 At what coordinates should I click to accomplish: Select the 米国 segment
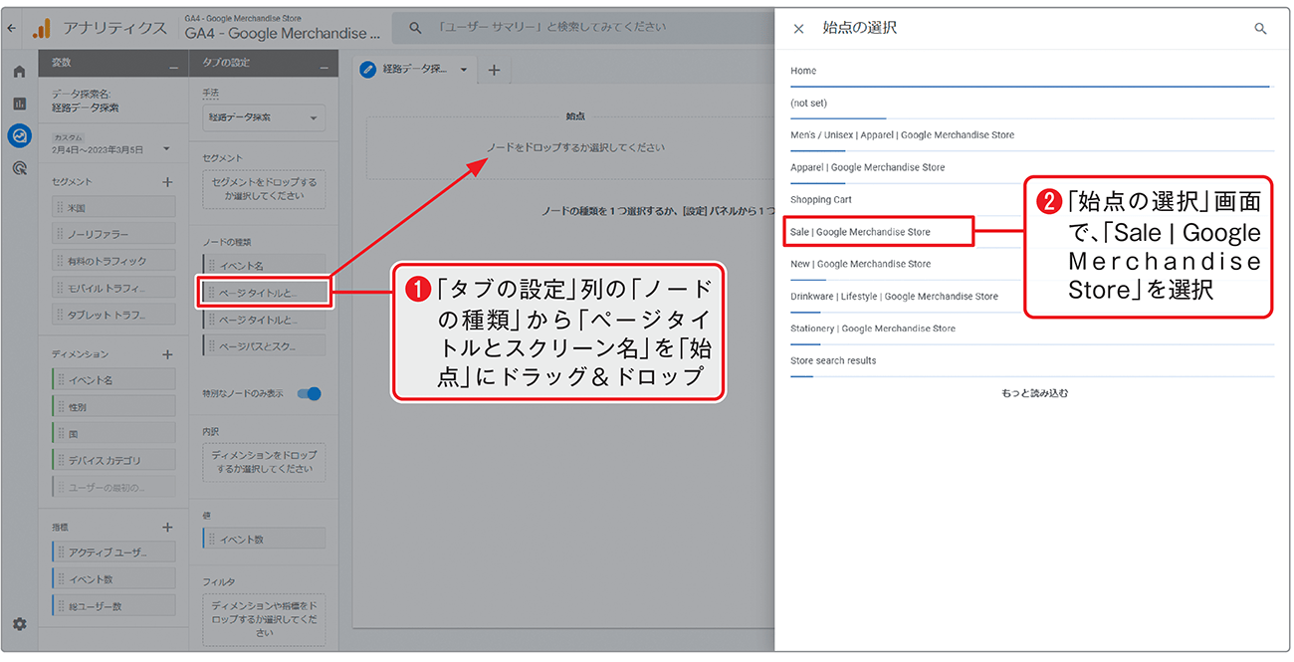point(113,207)
